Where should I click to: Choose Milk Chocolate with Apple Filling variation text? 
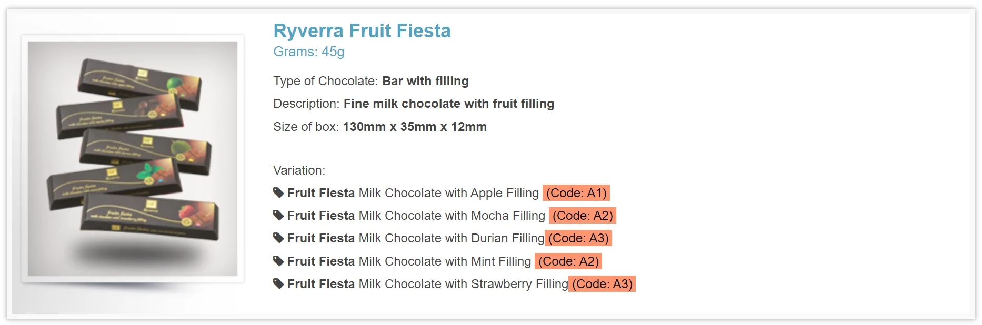click(x=448, y=193)
